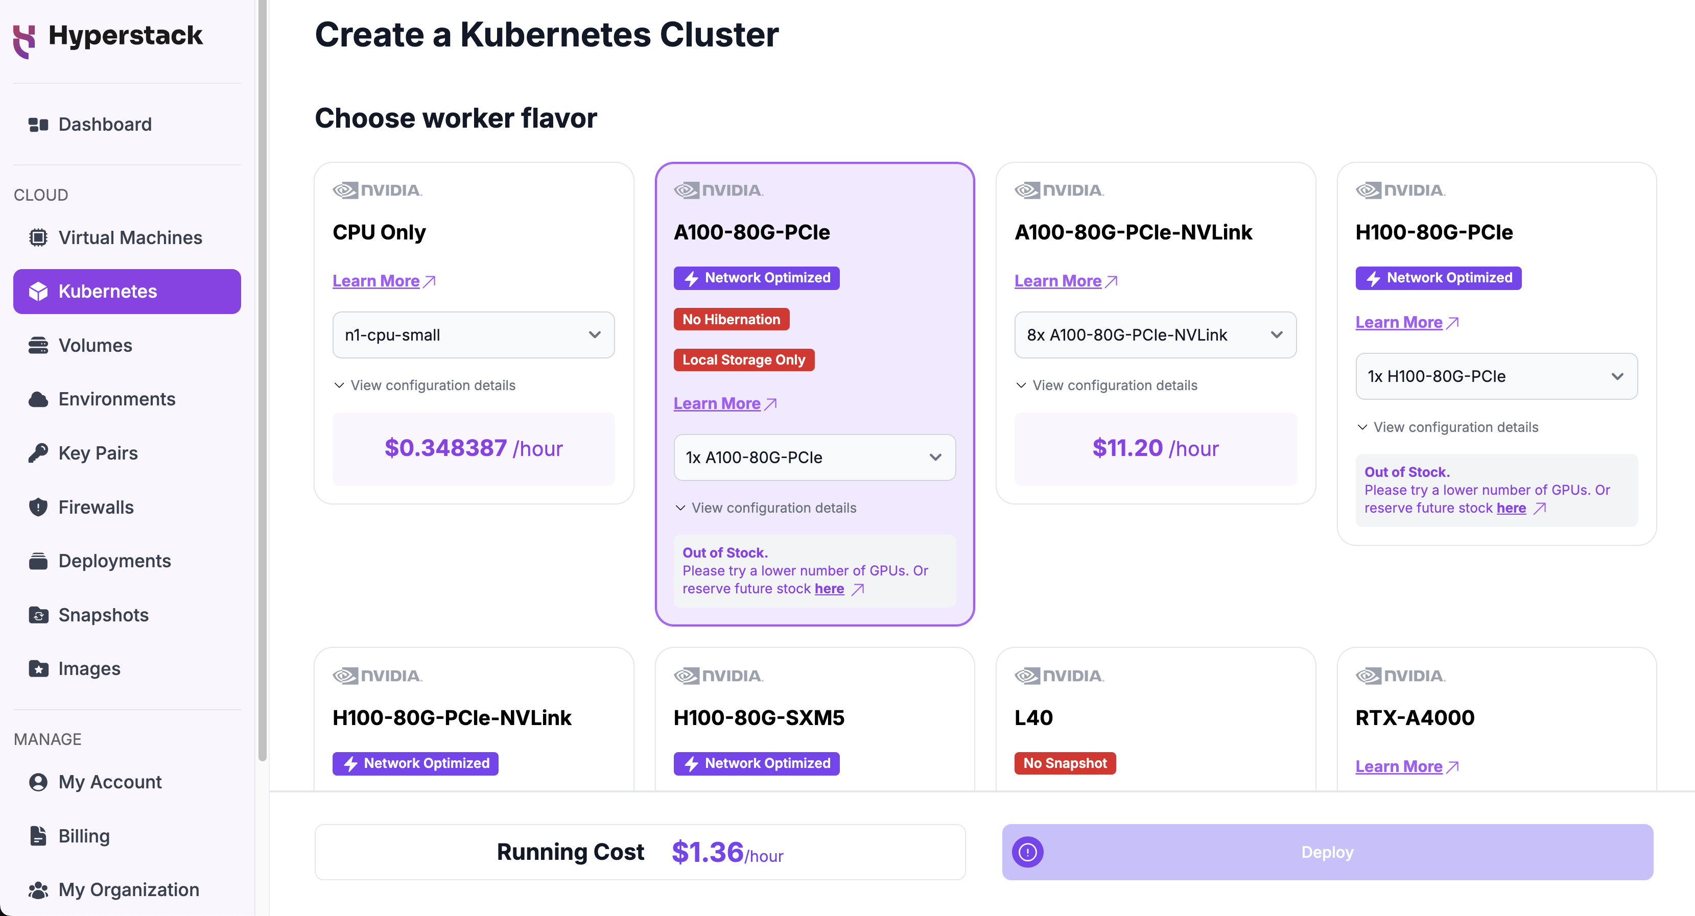The height and width of the screenshot is (916, 1695).
Task: Open Firewalls via its shield icon
Action: tap(38, 507)
